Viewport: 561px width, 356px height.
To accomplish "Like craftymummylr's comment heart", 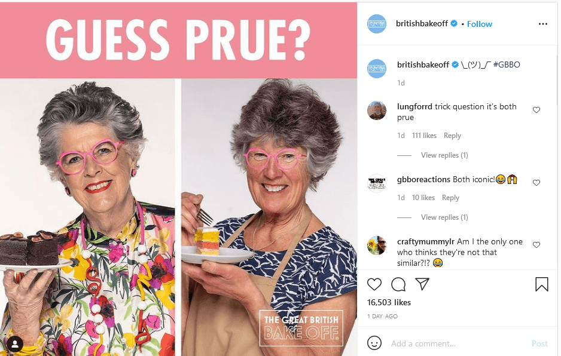I will click(x=536, y=245).
